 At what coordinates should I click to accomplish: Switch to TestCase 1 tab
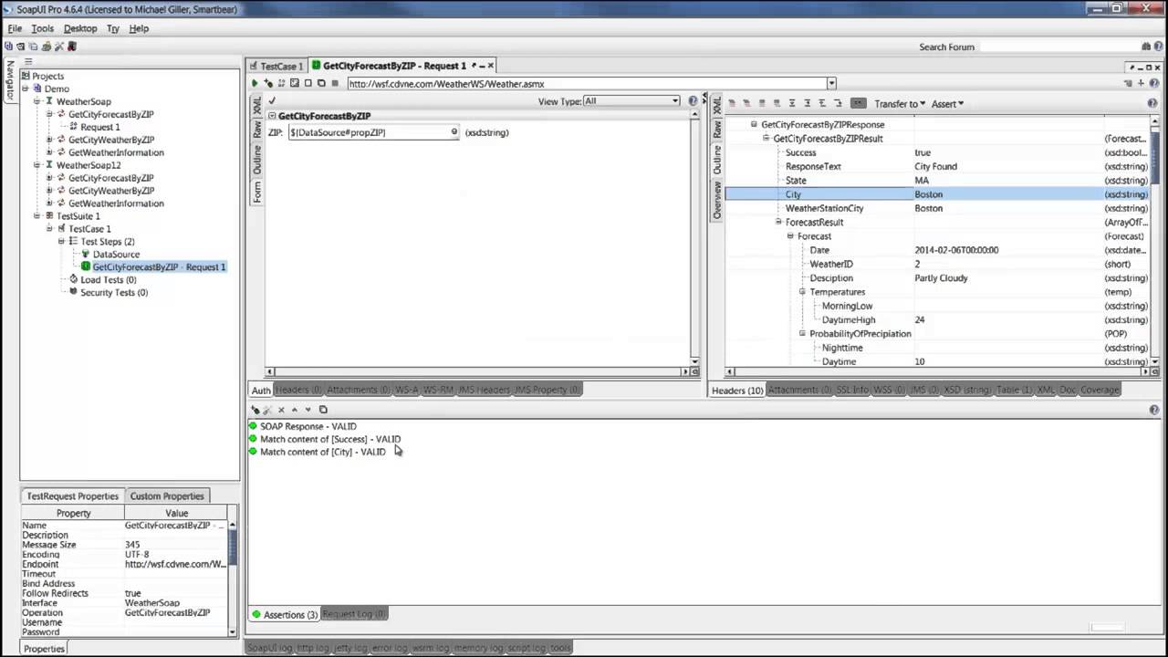[276, 66]
